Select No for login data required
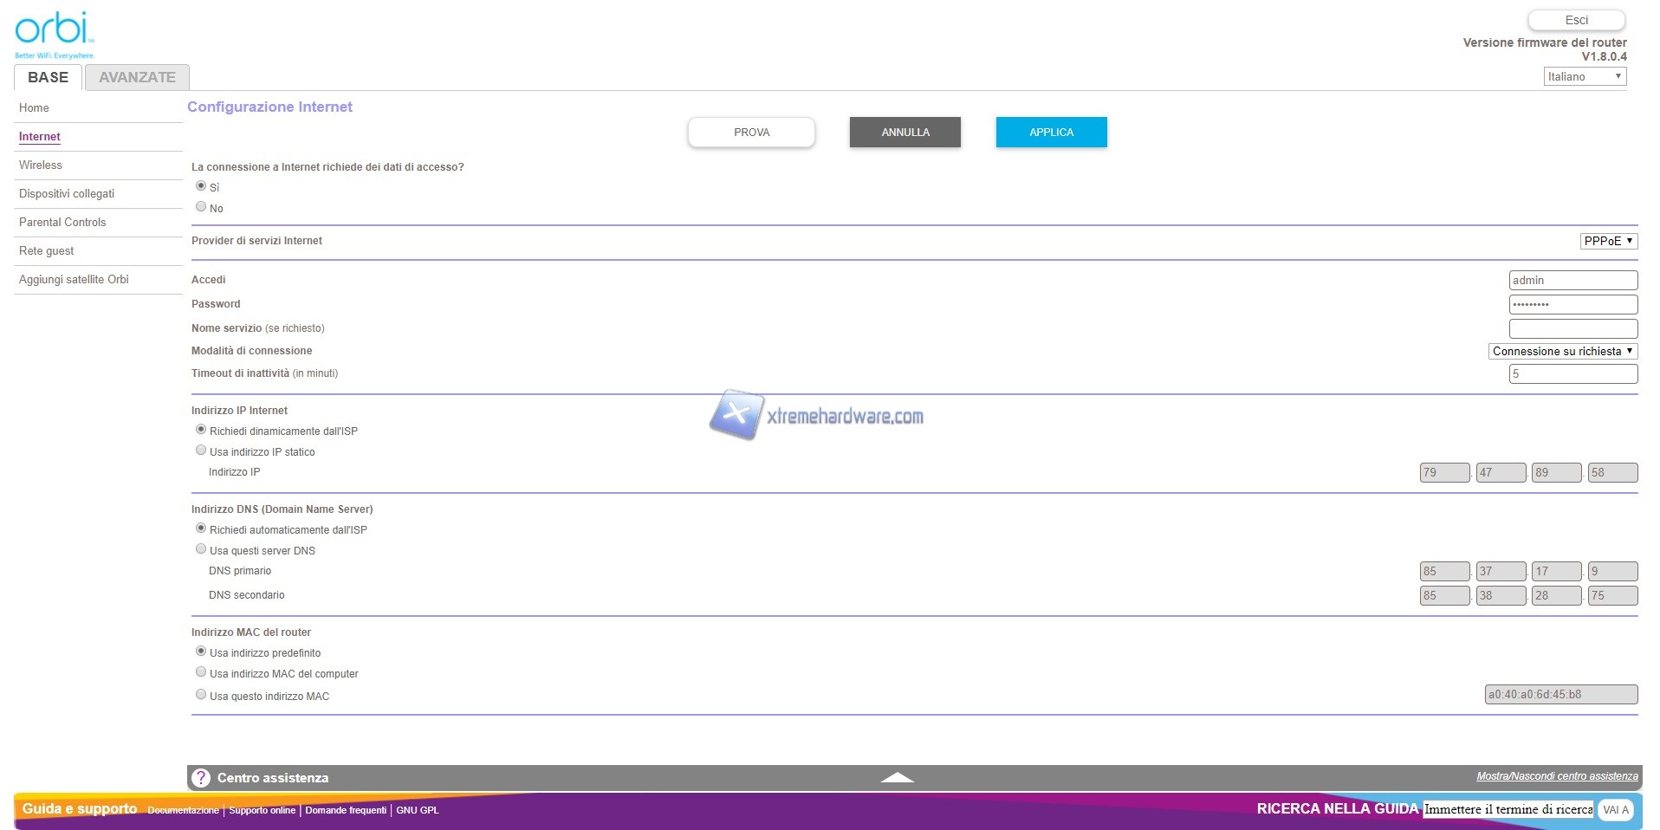Image resolution: width=1660 pixels, height=830 pixels. (x=201, y=207)
